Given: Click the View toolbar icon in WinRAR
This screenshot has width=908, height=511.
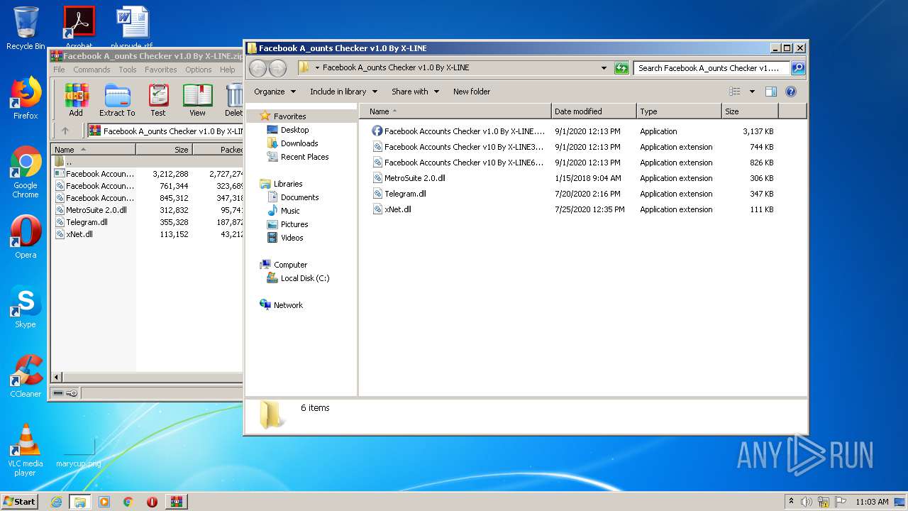Looking at the screenshot, I should coord(197,100).
